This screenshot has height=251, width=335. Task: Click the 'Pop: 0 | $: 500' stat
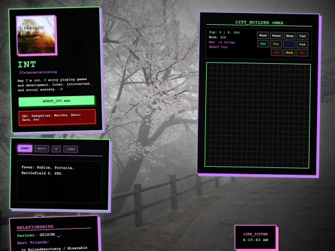[x=224, y=32]
